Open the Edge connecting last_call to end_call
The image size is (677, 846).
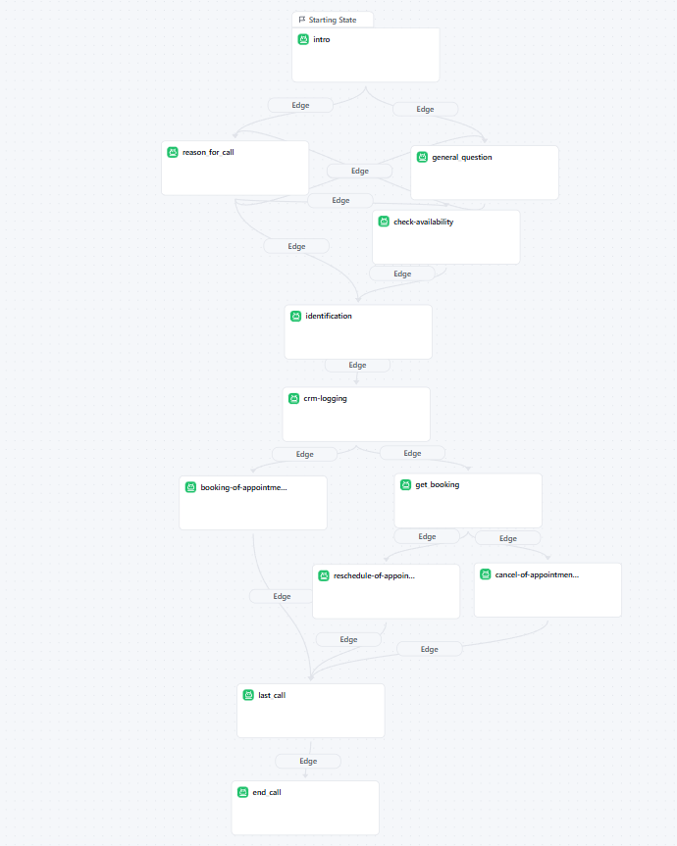tap(307, 761)
